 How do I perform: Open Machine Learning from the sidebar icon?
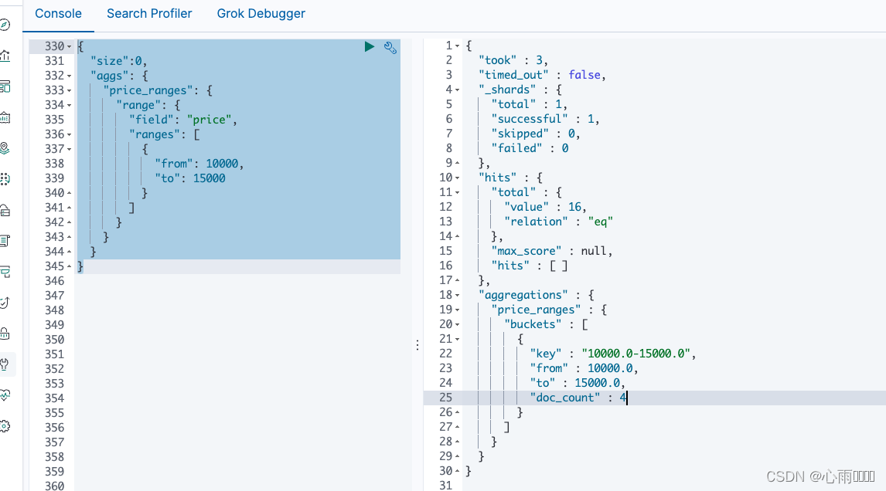coord(5,179)
